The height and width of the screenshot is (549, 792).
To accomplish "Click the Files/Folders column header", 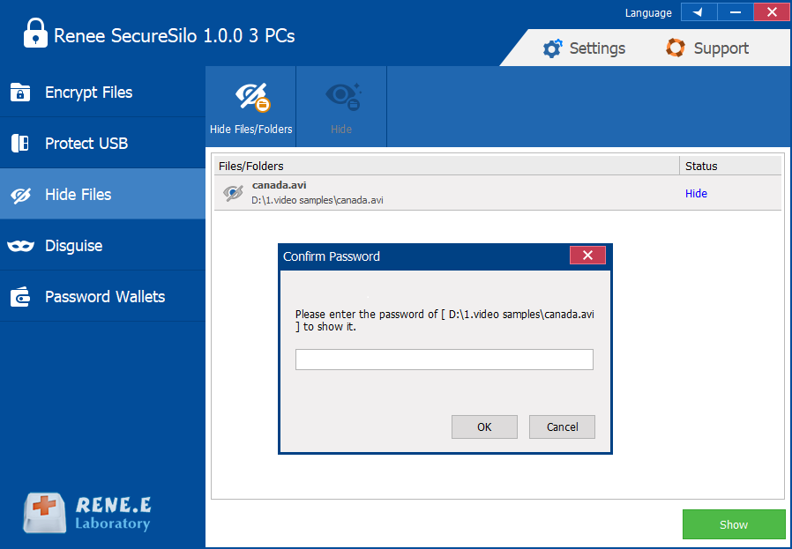I will [447, 166].
